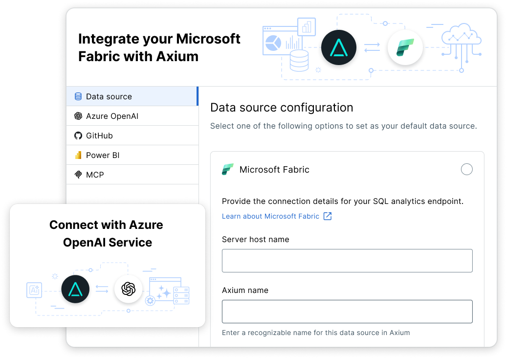Click the Connect with Azure OpenAI Service heading
The image size is (507, 359).
(106, 233)
